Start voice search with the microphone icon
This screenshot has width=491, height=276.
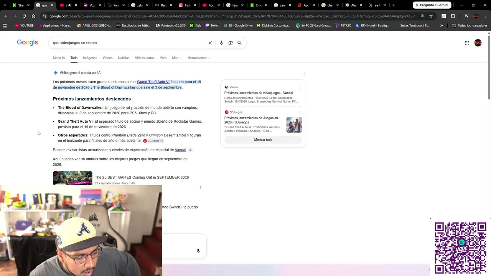point(221,43)
